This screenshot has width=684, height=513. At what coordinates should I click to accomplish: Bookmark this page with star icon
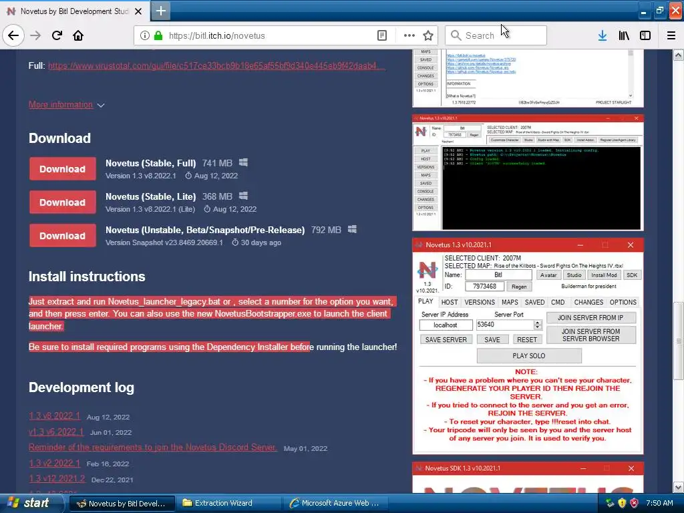(428, 36)
